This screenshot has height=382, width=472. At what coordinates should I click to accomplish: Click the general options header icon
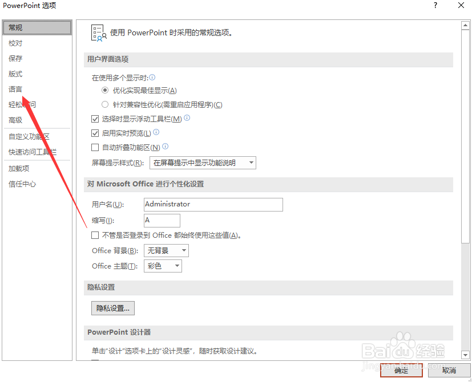pos(99,33)
